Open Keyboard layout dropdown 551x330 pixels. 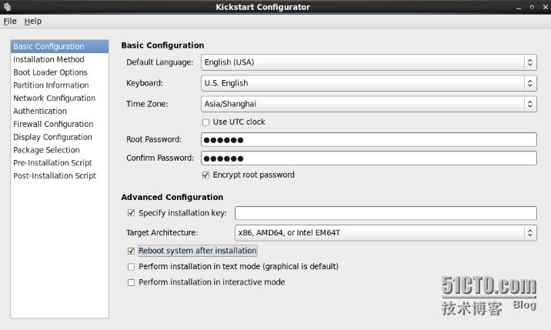point(369,83)
